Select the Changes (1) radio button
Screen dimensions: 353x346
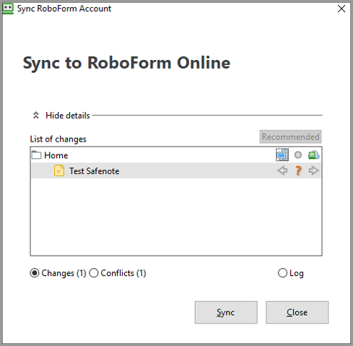[35, 273]
